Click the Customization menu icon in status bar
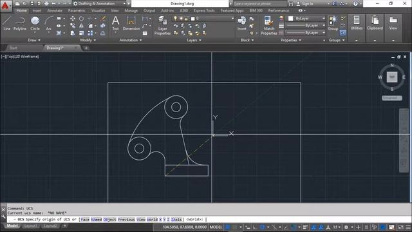This screenshot has height=232, width=412. coord(408,227)
